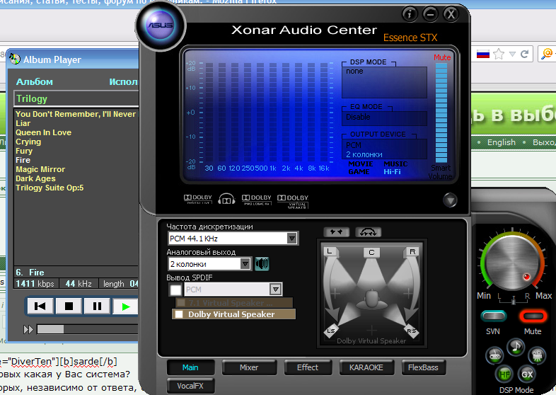Select Game DSP mode gamepad icon

494,355
